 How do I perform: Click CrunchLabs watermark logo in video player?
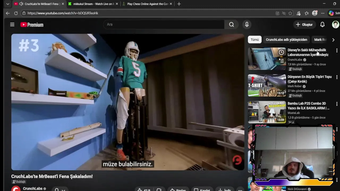(237, 160)
